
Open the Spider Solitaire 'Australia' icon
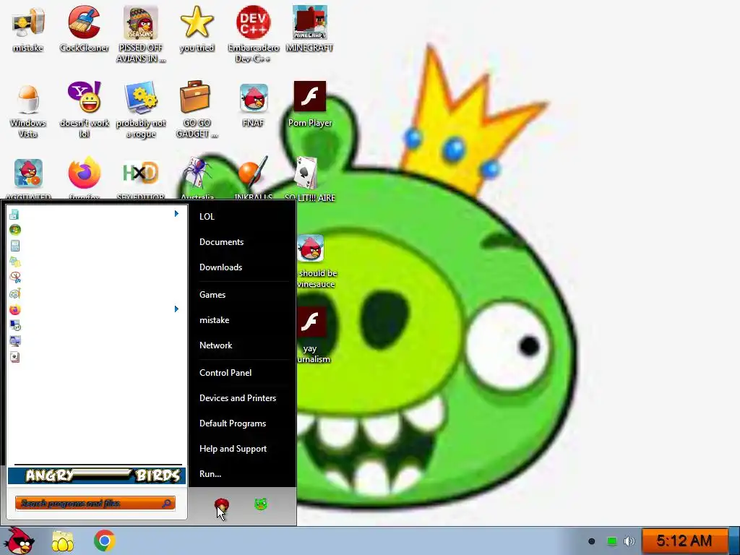pyautogui.click(x=197, y=173)
